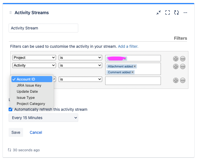Refresh the Activity Streams gadget
The image size is (199, 161).
[176, 12]
